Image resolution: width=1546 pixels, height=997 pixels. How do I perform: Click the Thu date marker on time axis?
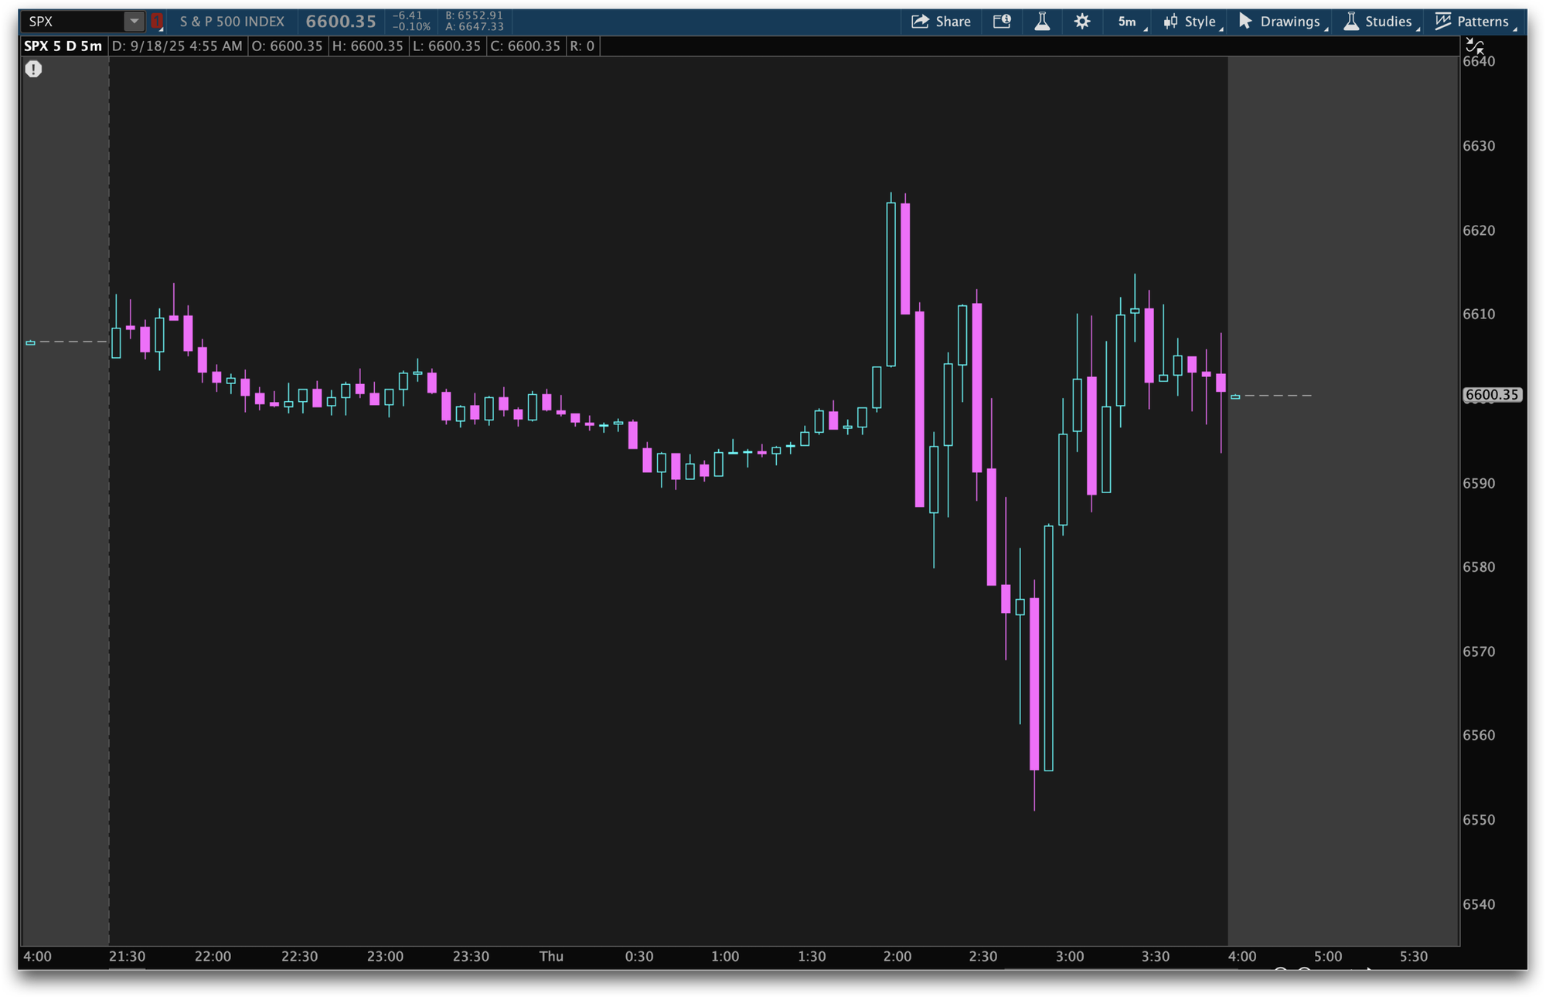coord(551,956)
